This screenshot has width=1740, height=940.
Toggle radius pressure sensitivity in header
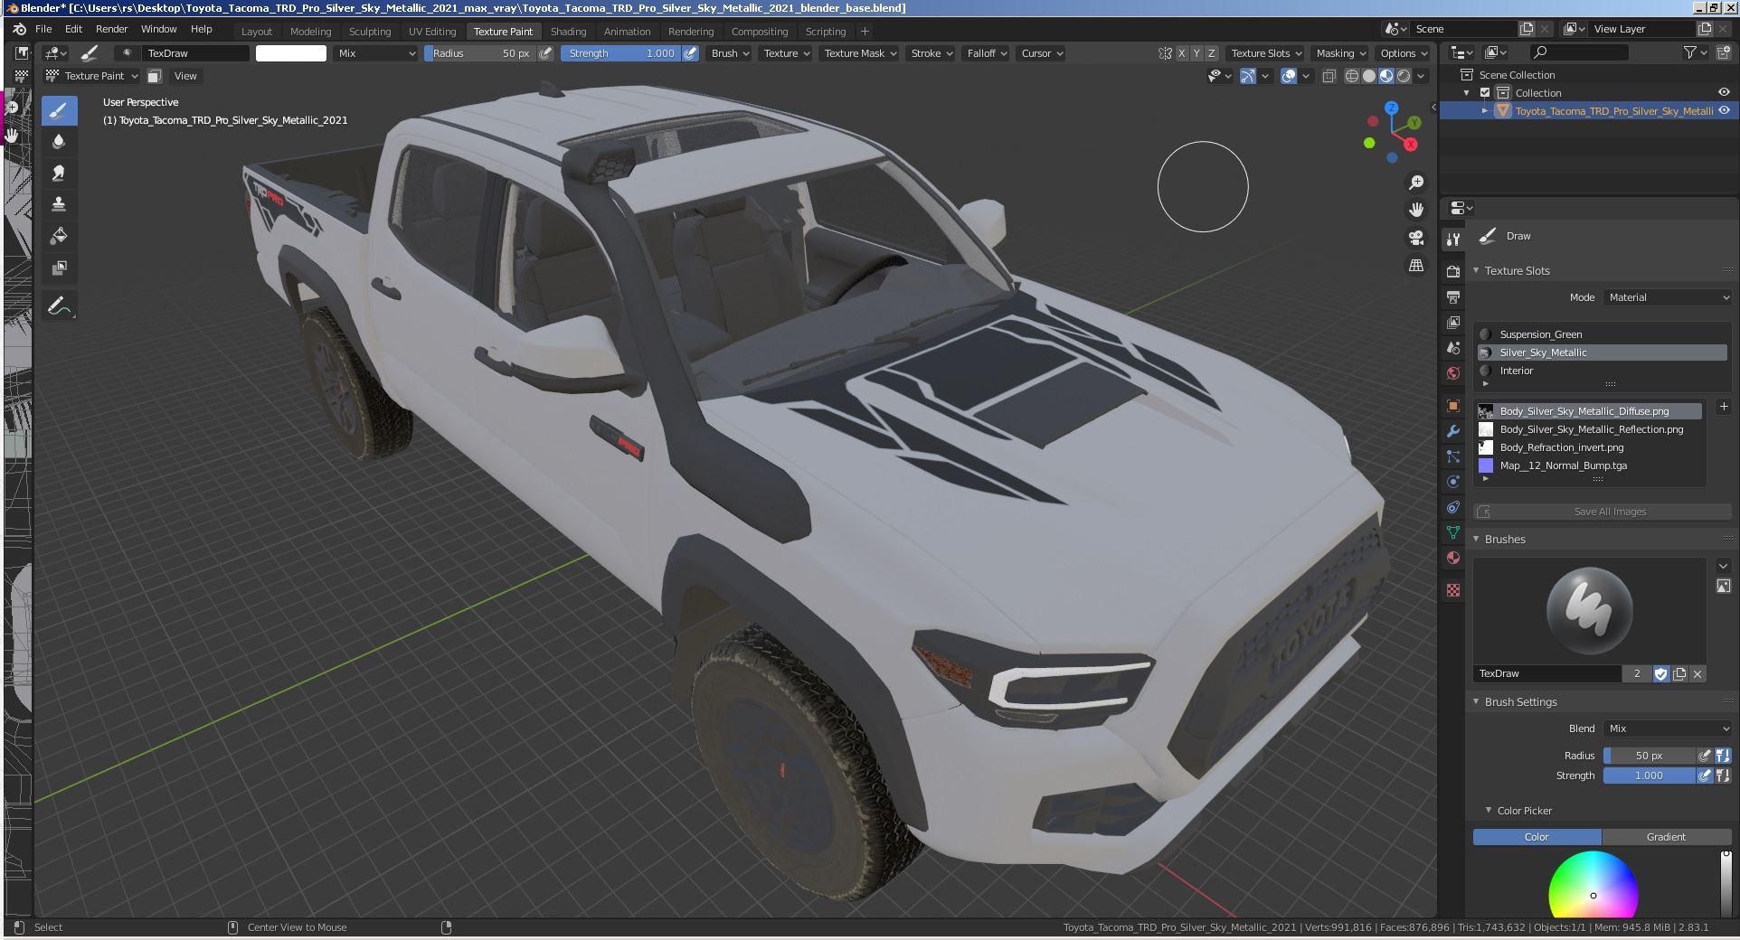[x=545, y=53]
